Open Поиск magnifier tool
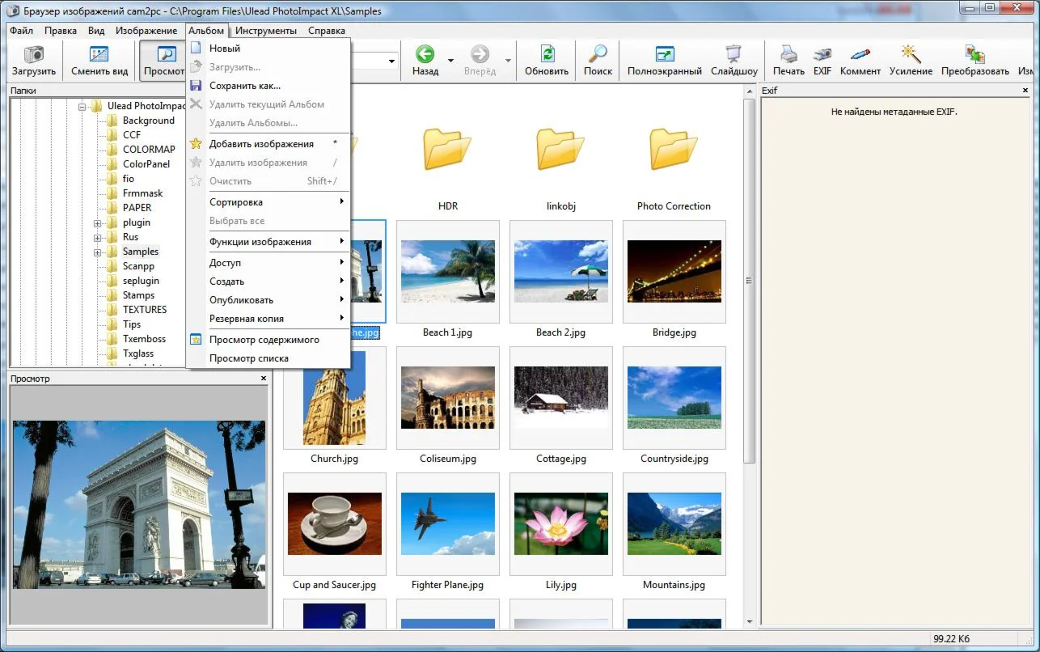The width and height of the screenshot is (1040, 652). (598, 55)
